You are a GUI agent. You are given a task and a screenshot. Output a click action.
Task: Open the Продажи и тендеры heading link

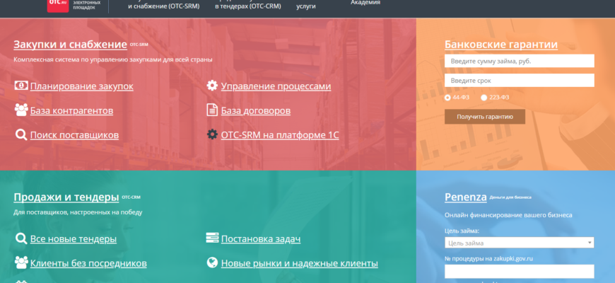(66, 197)
